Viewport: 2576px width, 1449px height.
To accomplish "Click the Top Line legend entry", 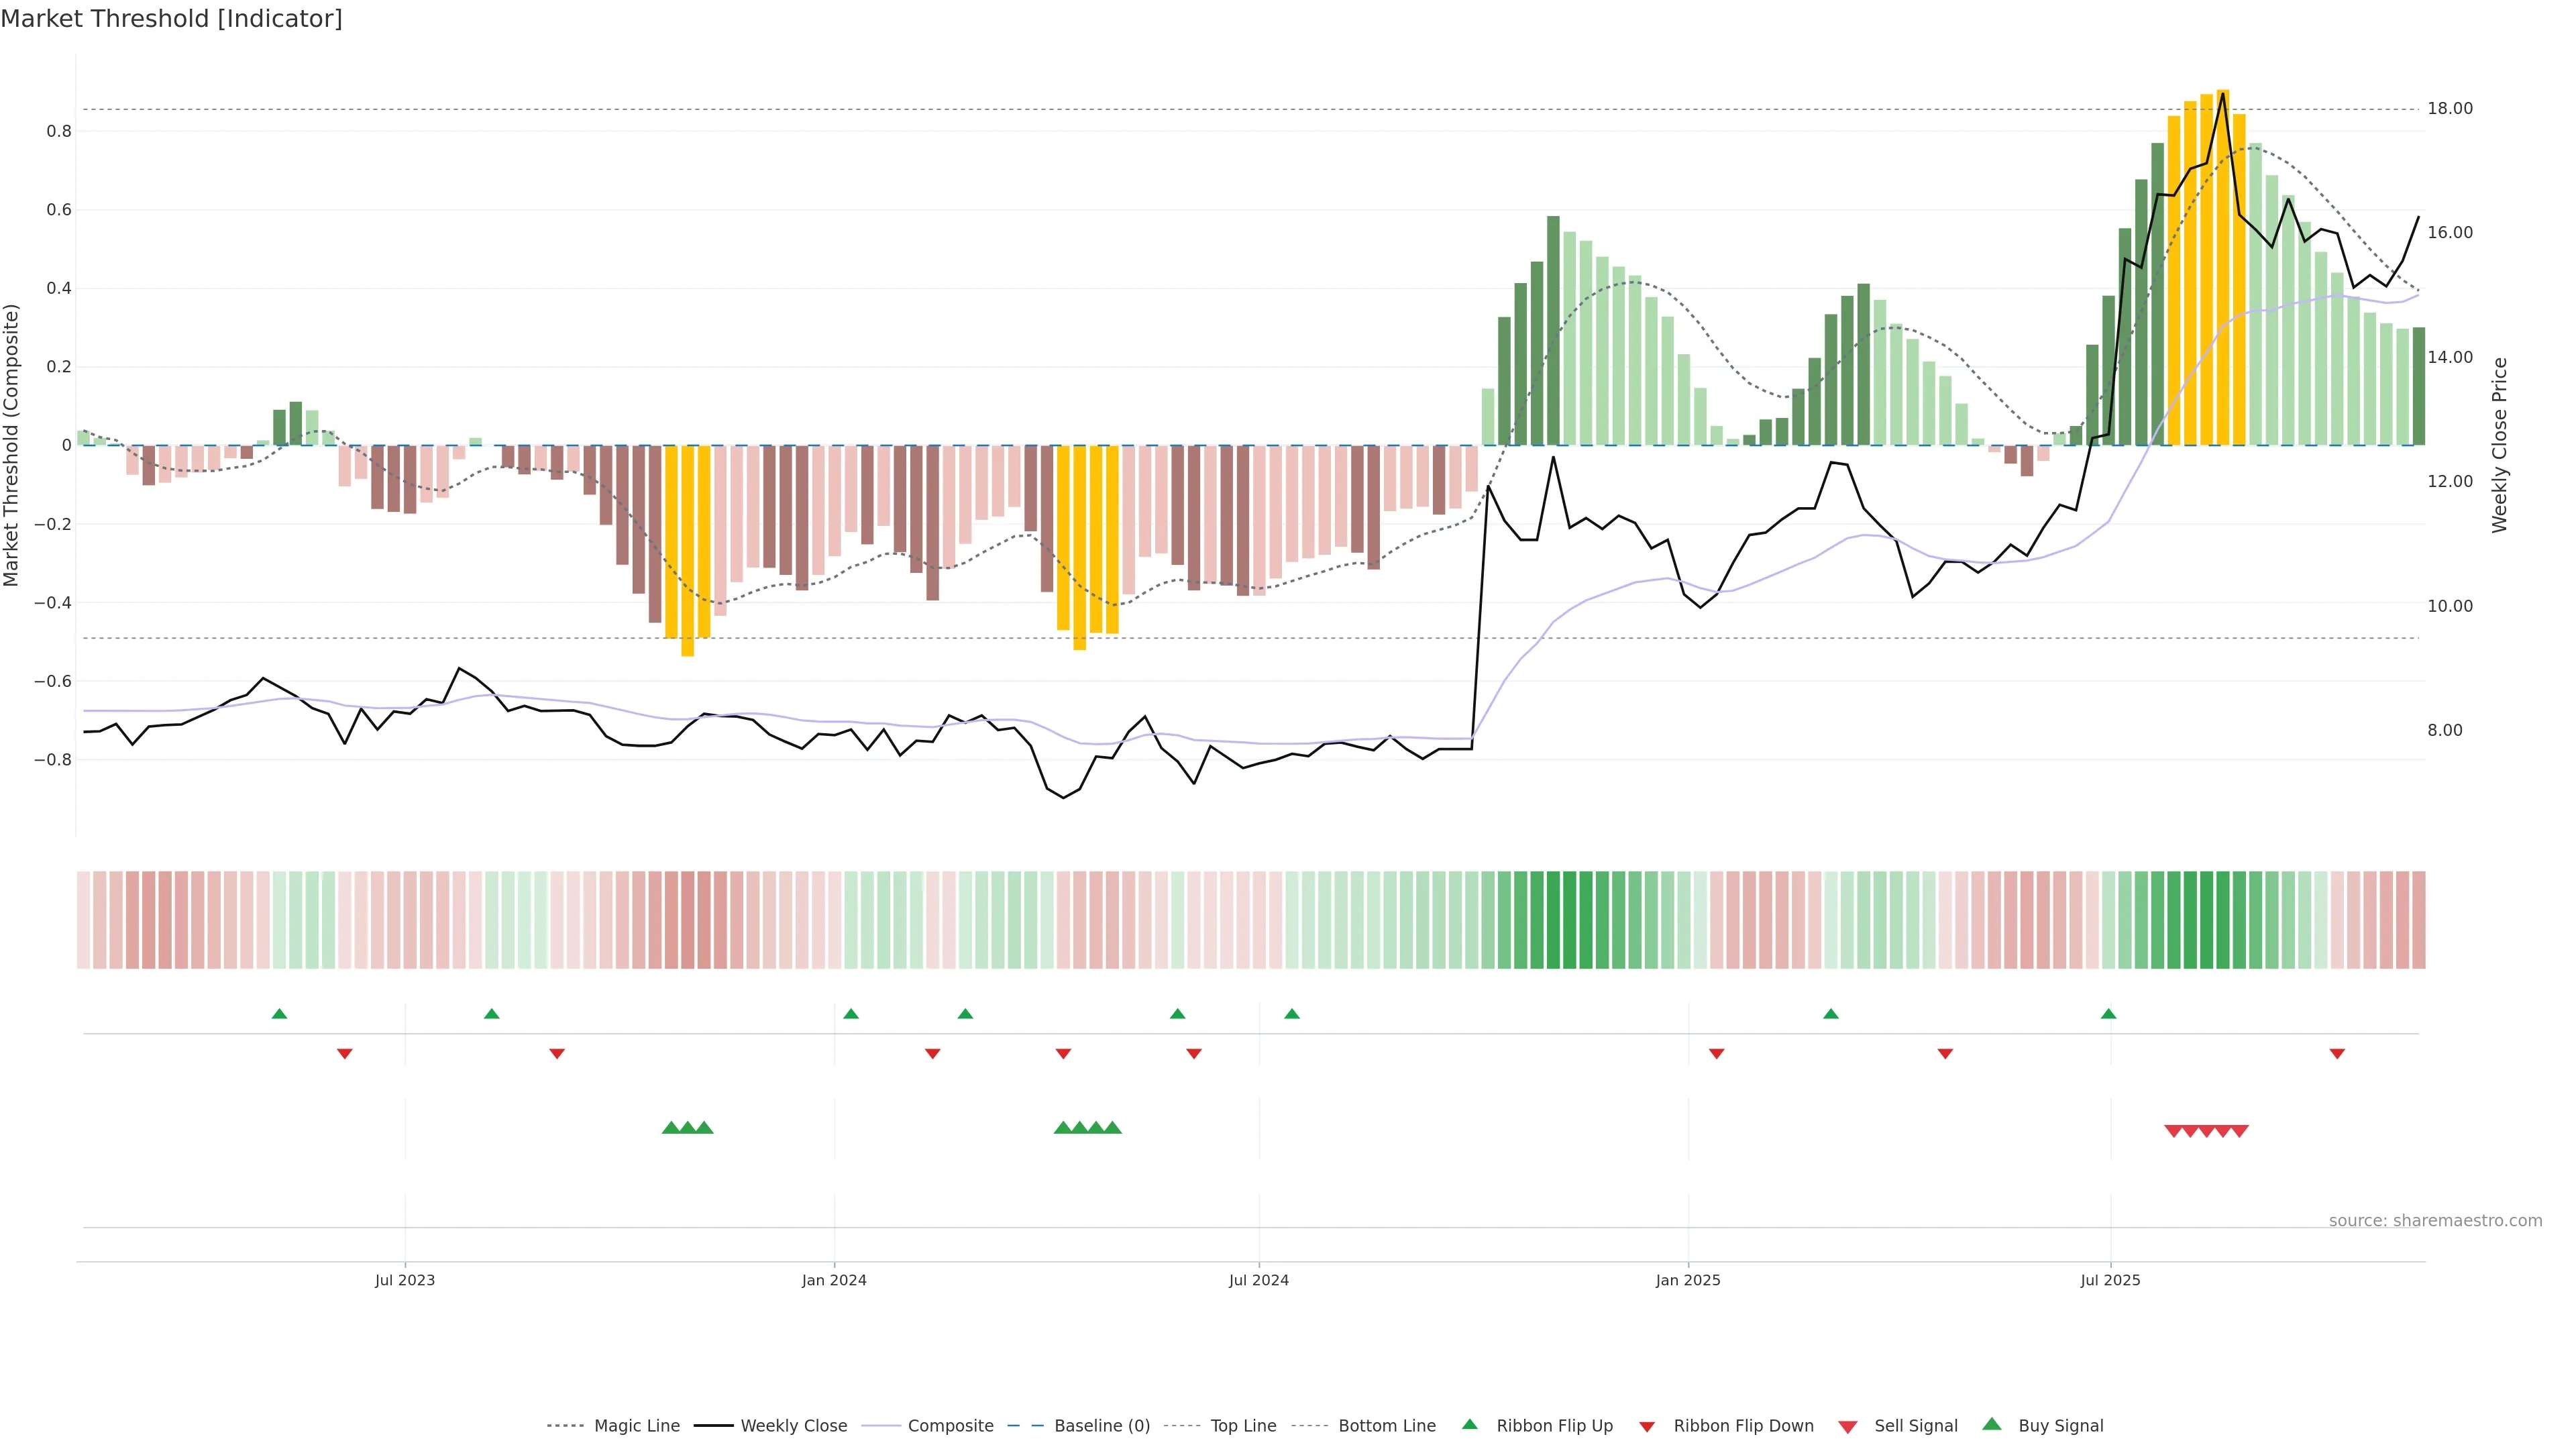I will click(x=1243, y=1426).
